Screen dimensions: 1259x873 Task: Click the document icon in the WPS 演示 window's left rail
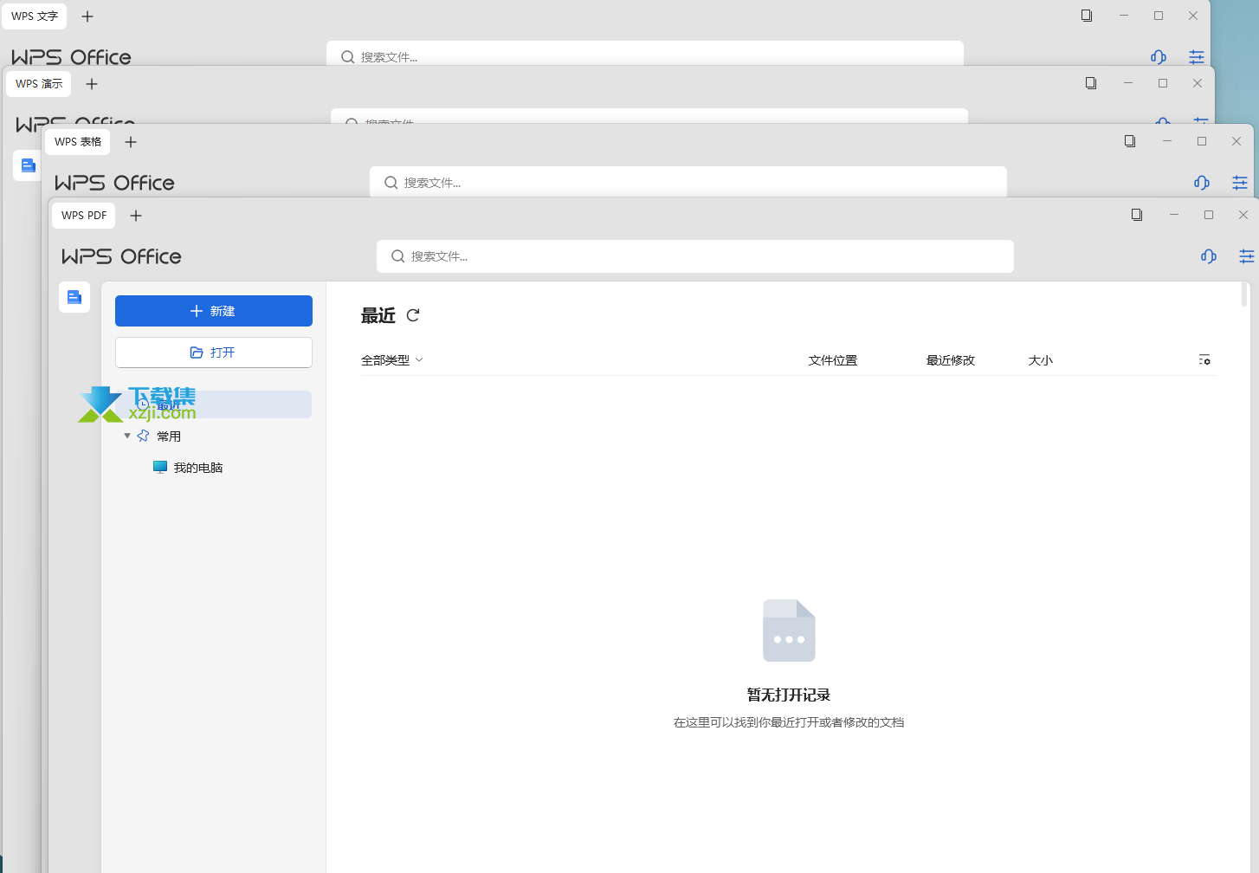click(28, 165)
